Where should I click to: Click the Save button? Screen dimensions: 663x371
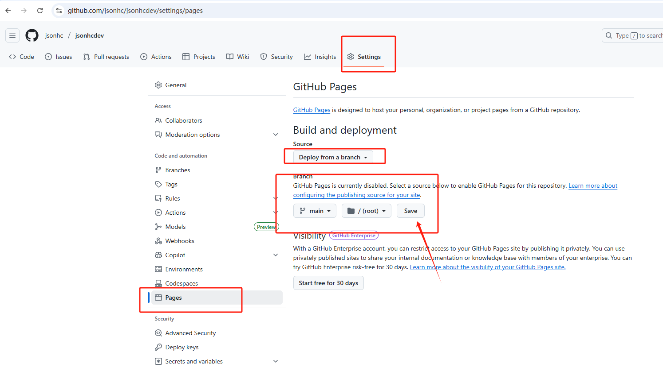click(x=410, y=211)
